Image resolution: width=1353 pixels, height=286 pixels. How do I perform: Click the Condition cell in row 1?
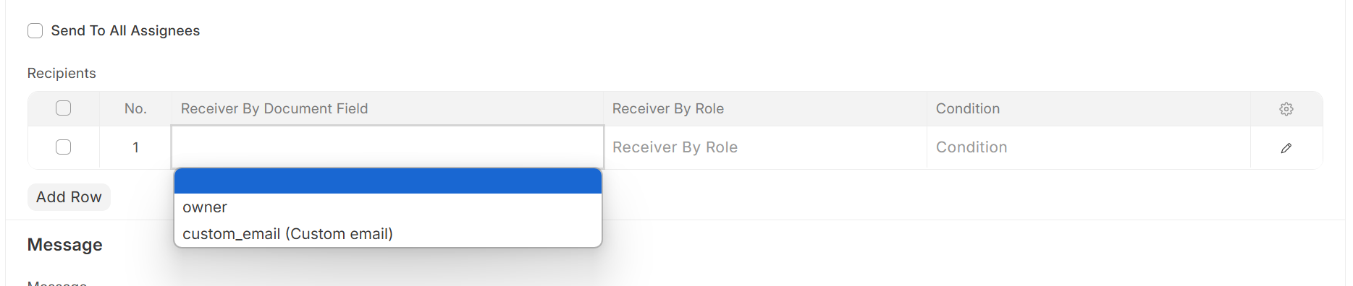point(1089,147)
